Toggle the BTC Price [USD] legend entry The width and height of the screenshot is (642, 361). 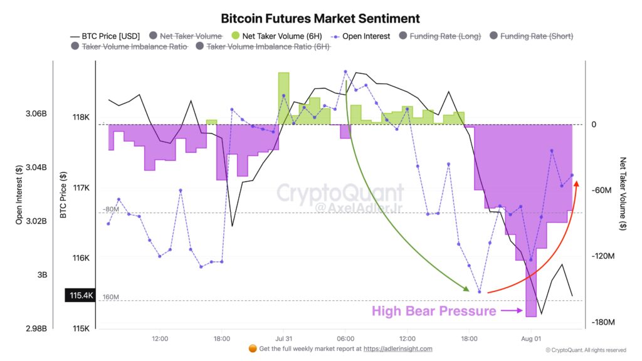coord(105,36)
